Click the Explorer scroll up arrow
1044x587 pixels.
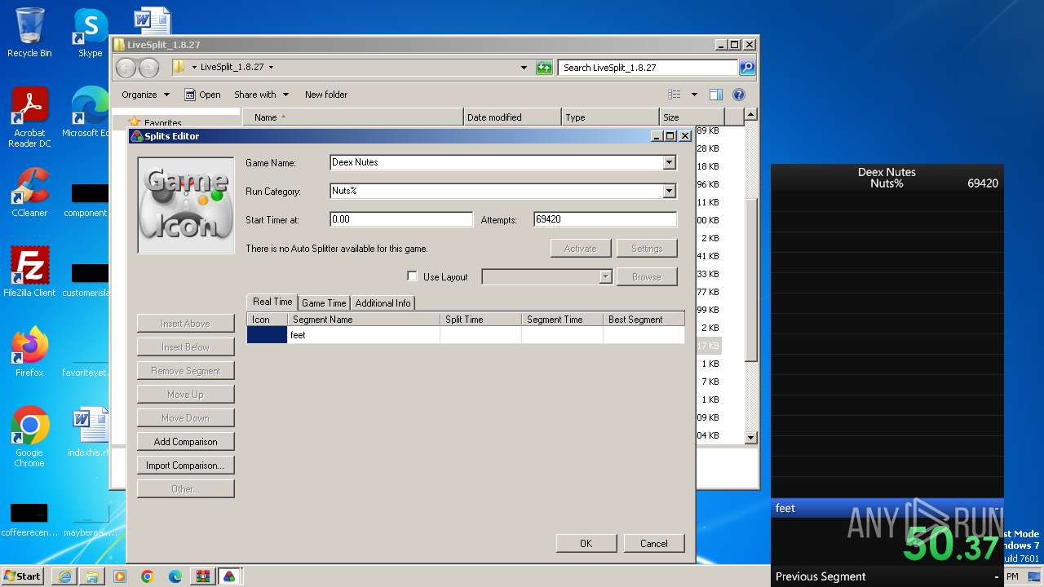[751, 115]
